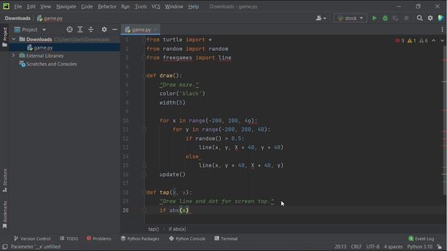Click the colorful JetBrains Toolbox icon at top right
This screenshot has width=447, height=251.
point(441,18)
